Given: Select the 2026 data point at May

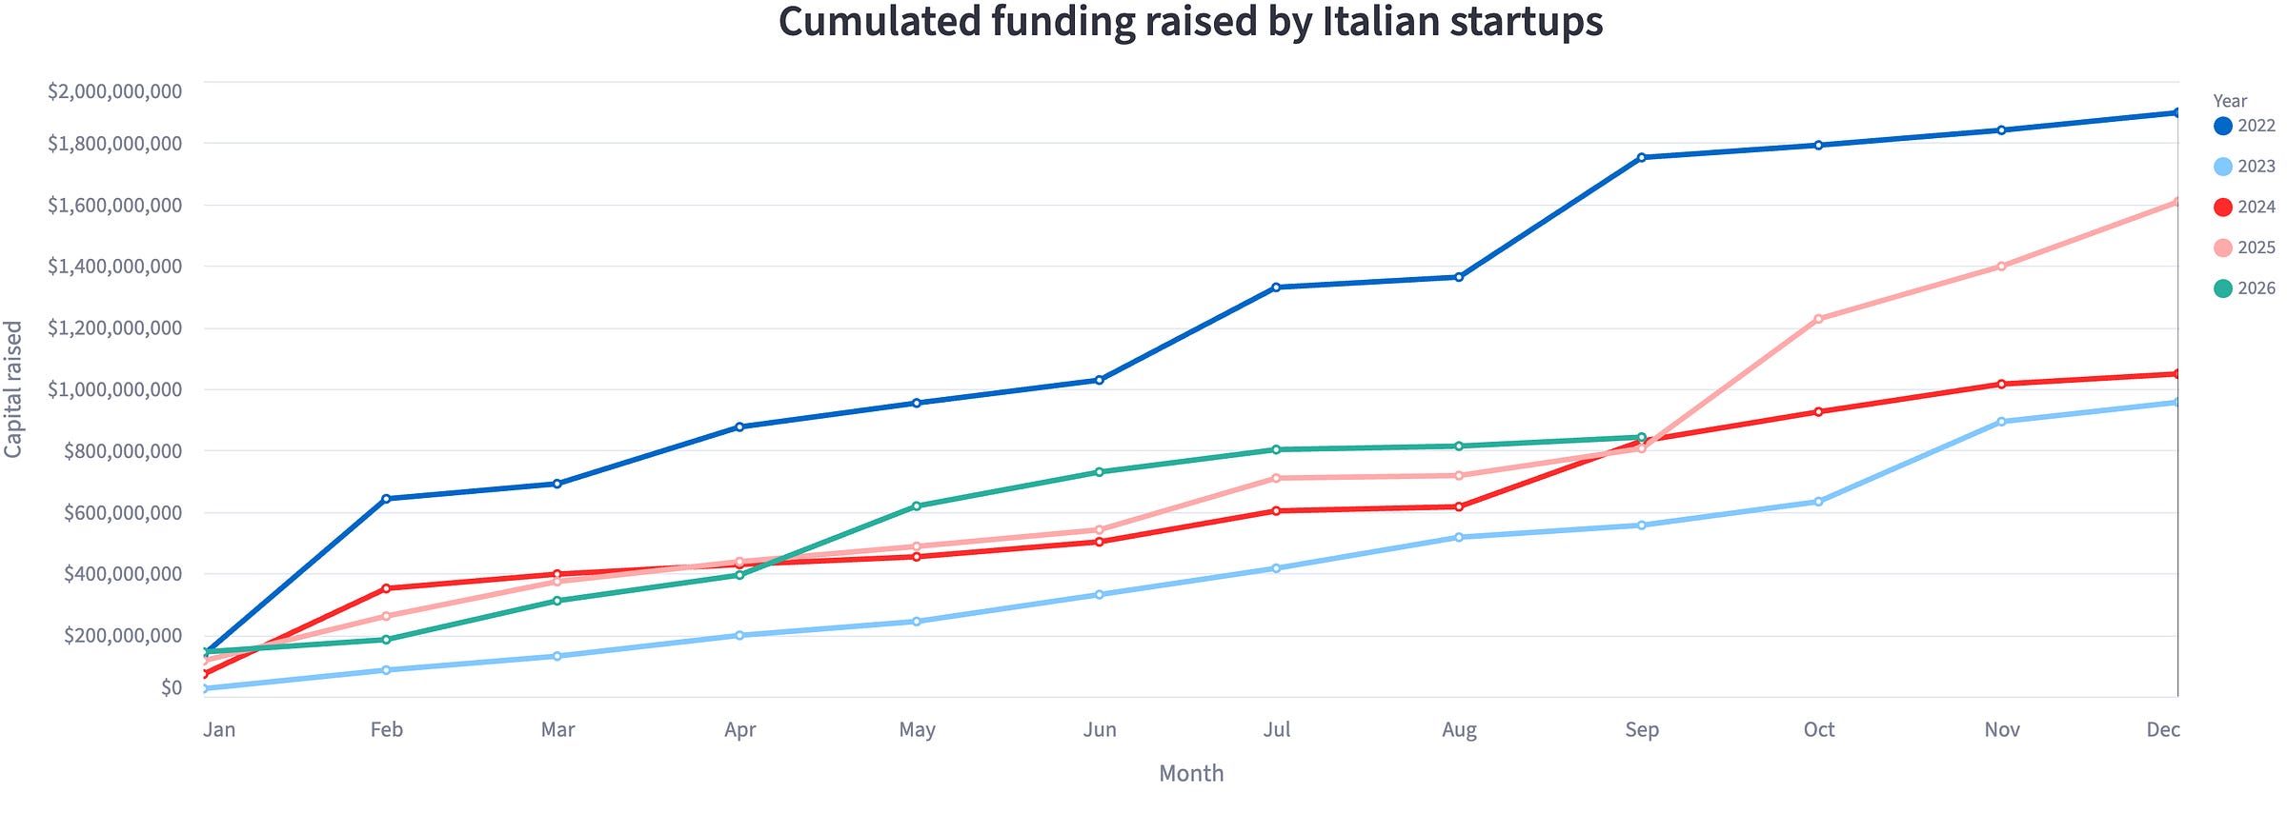Looking at the screenshot, I should click(x=917, y=506).
